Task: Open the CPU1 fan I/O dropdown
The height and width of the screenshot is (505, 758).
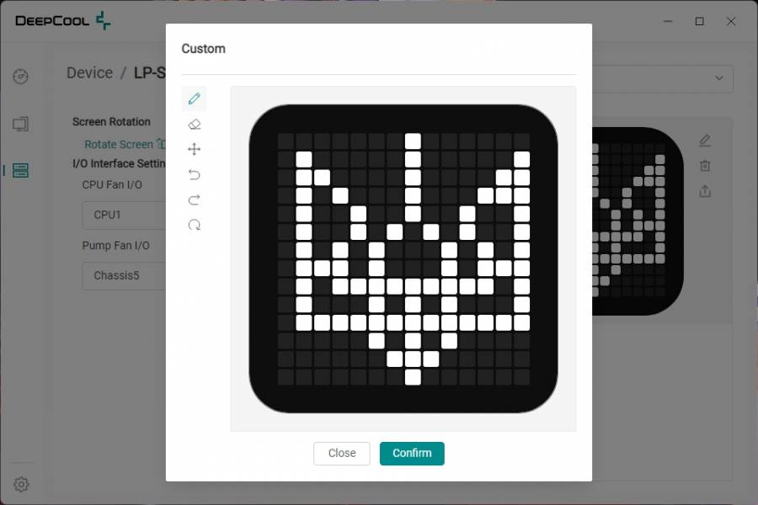Action: [x=126, y=215]
